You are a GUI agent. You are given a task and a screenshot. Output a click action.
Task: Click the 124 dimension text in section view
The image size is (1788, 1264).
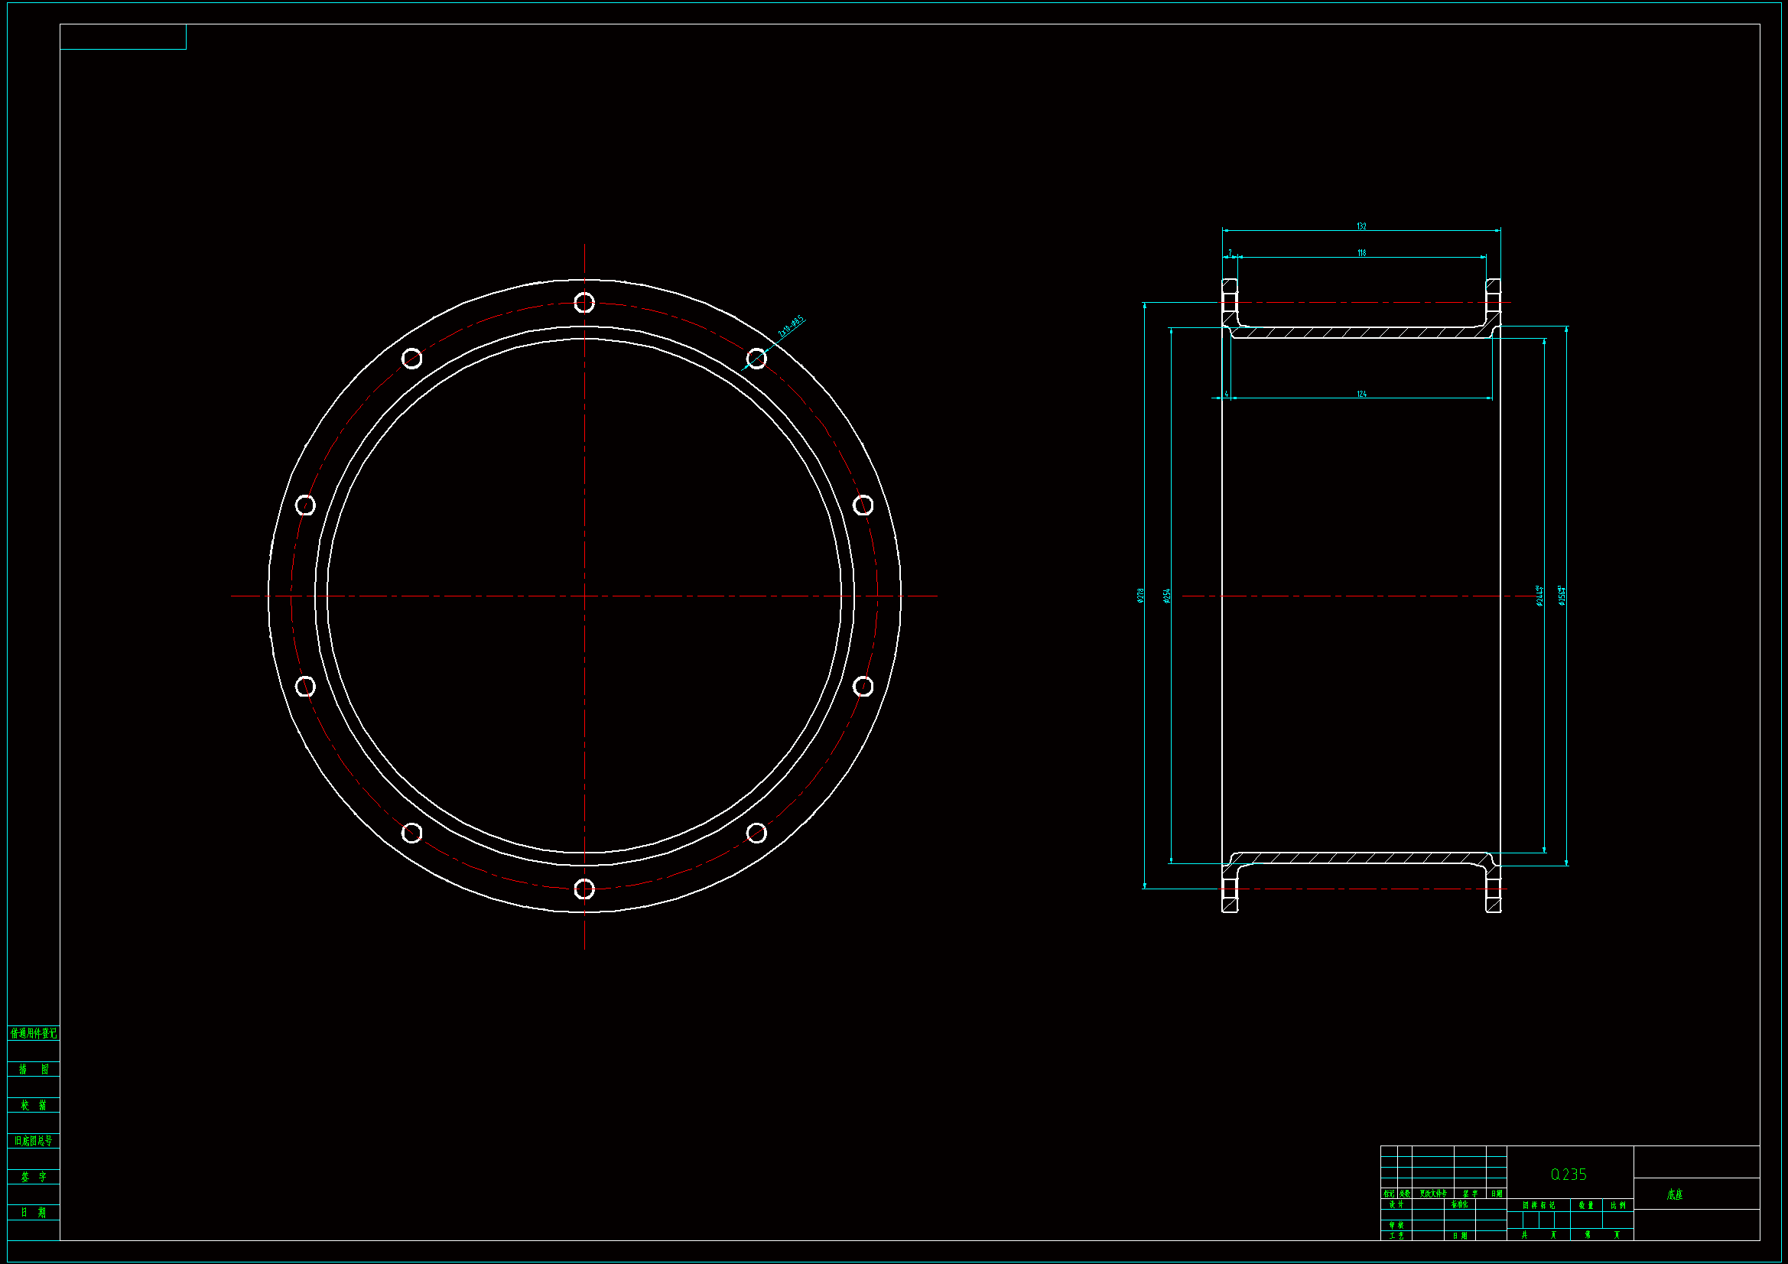pos(1361,394)
